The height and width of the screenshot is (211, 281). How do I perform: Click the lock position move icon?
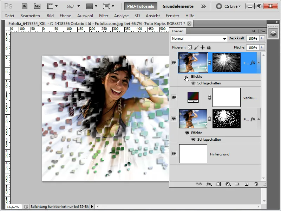point(203,47)
